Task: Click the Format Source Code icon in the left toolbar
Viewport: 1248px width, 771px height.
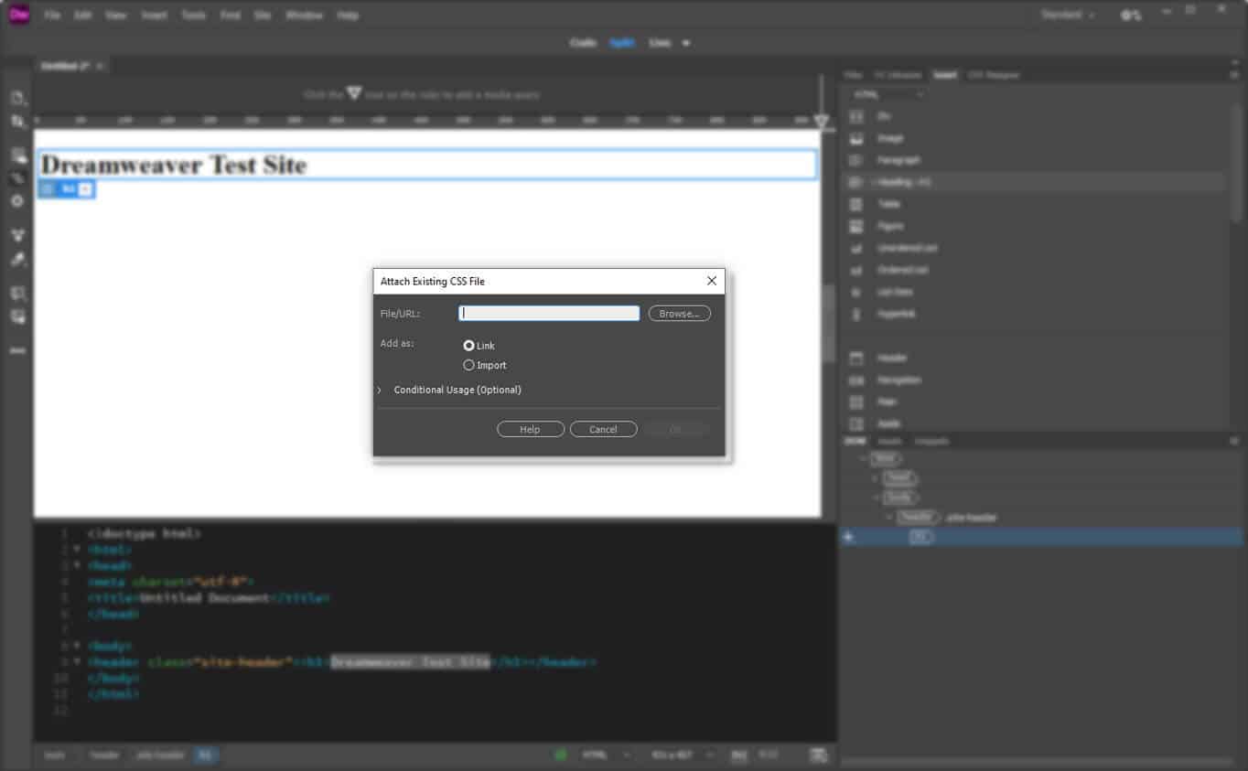Action: [x=17, y=260]
